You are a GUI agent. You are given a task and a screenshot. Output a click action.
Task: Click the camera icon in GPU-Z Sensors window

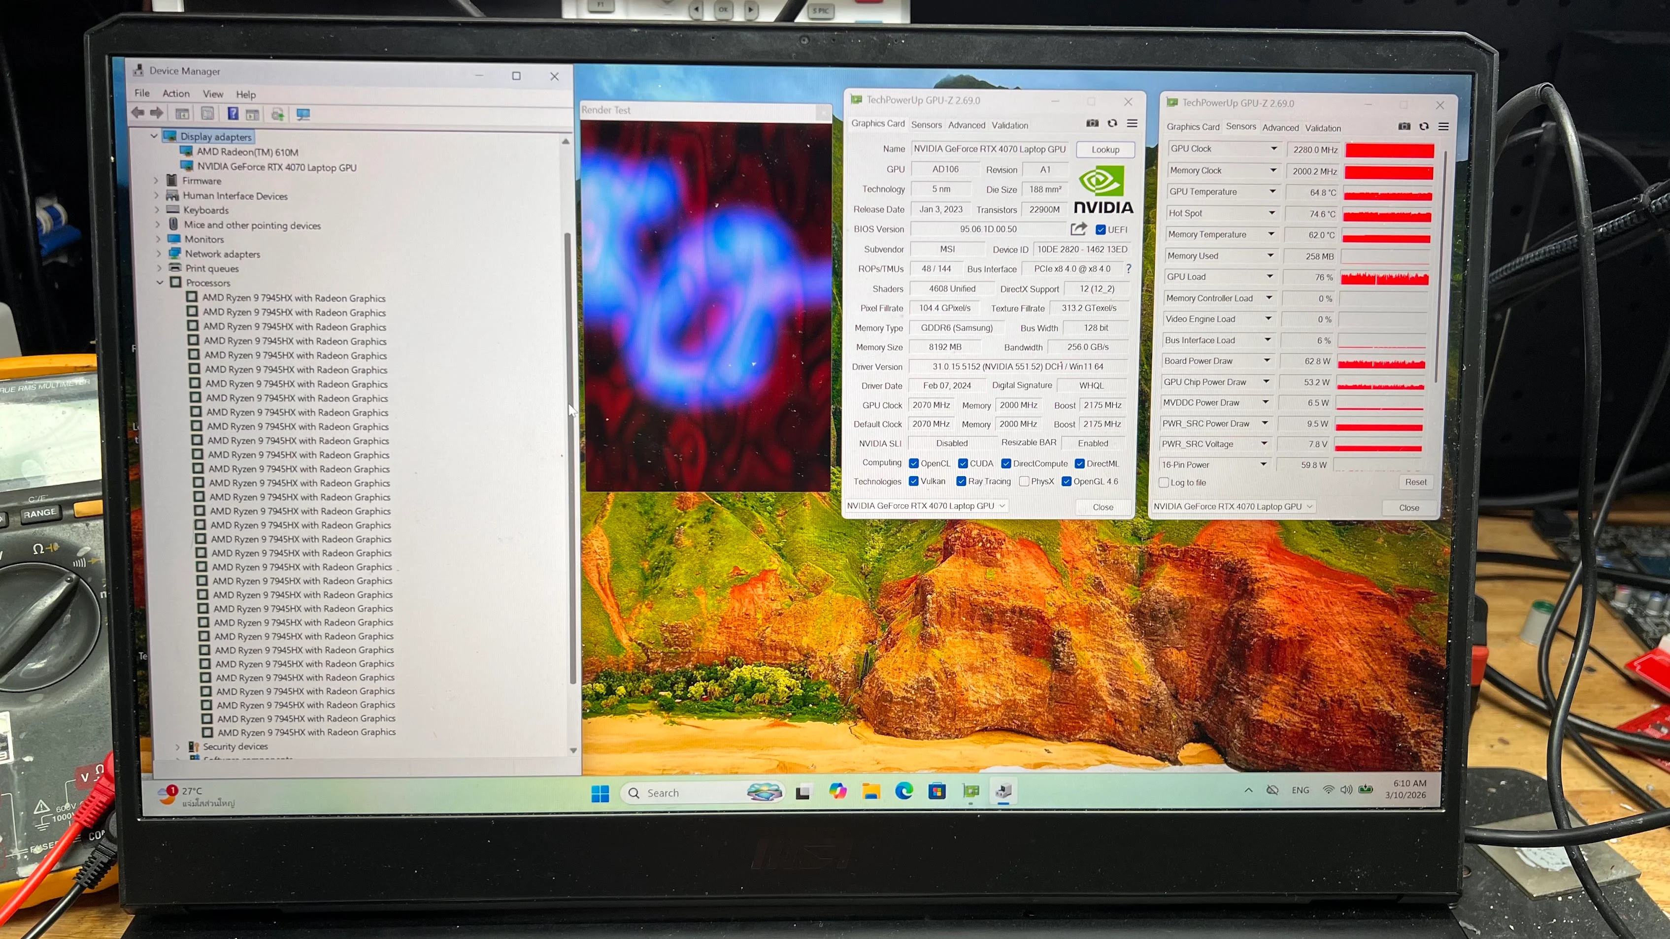1404,127
